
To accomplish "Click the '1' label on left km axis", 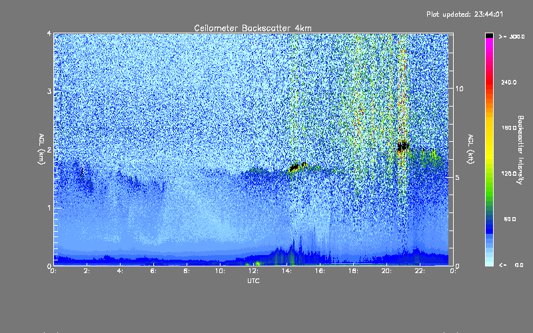I will (x=49, y=208).
